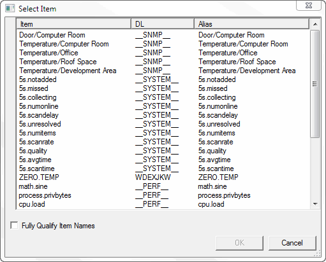Viewport: 326px width, 262px height.
Task: Click the Select Item window title icon
Action: pyautogui.click(x=10, y=8)
